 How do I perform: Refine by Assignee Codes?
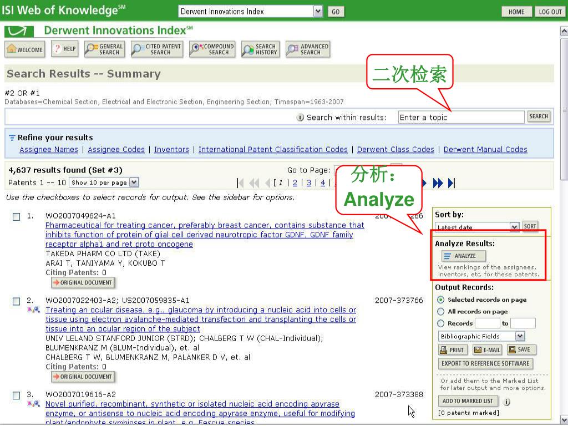click(116, 150)
